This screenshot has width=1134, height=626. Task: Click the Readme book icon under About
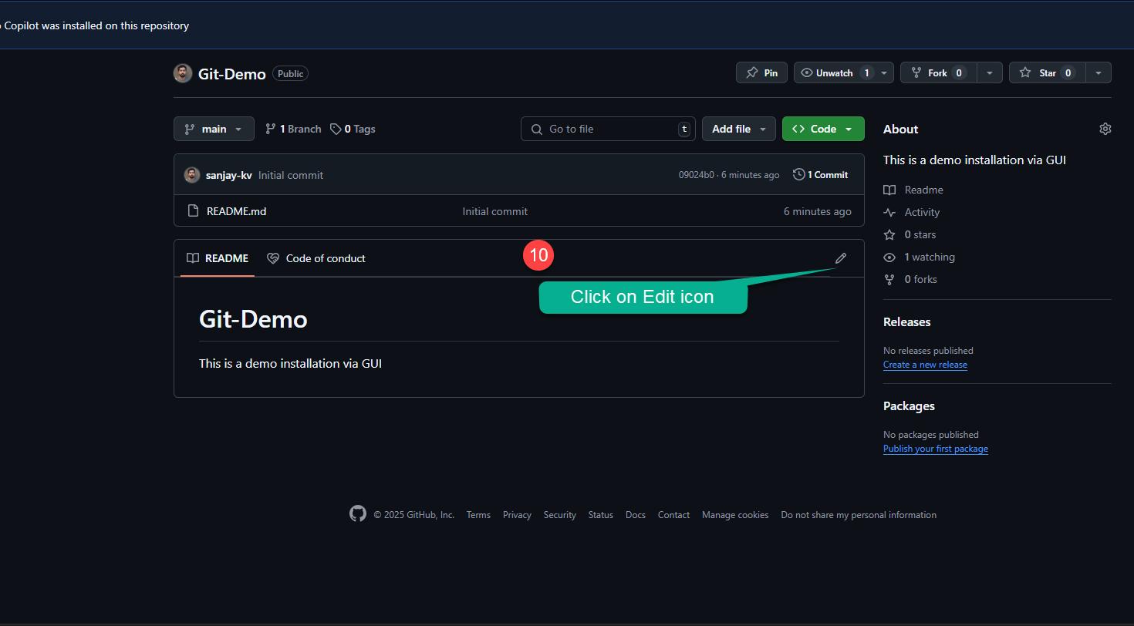889,190
